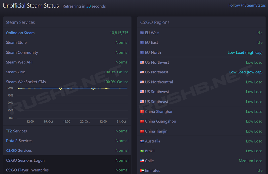Image resolution: width=268 pixels, height=174 pixels.
Task: Click the Steam CMs uptime chart line
Action: tap(72, 88)
